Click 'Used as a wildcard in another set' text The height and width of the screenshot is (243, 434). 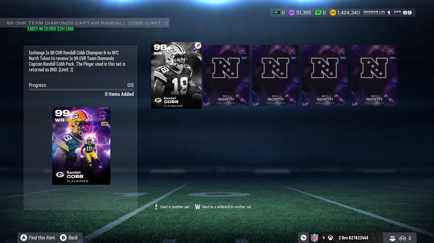pyautogui.click(x=226, y=207)
